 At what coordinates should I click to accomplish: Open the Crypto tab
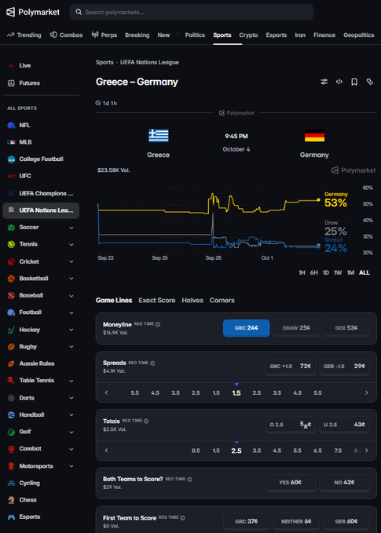[x=248, y=35]
